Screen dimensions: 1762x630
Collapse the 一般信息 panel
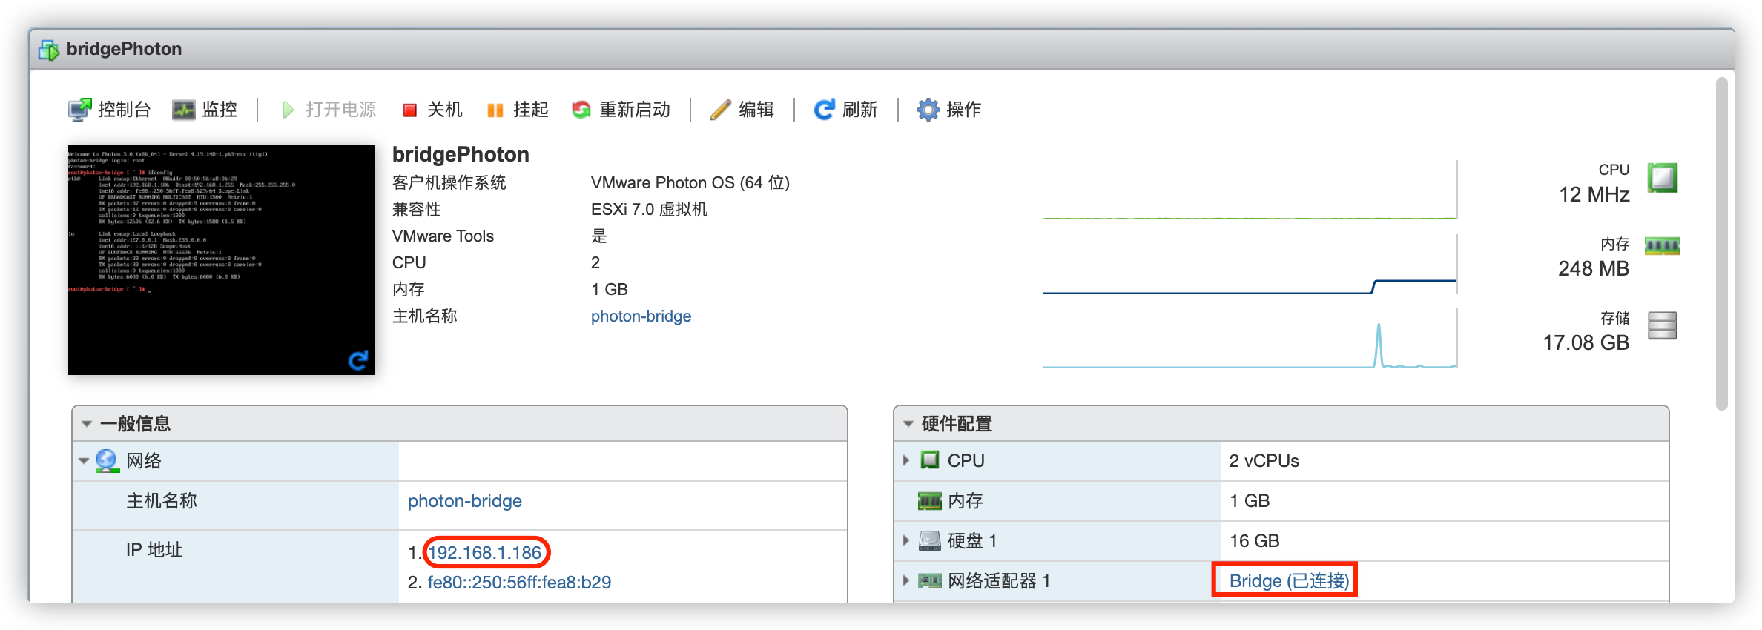(x=87, y=424)
